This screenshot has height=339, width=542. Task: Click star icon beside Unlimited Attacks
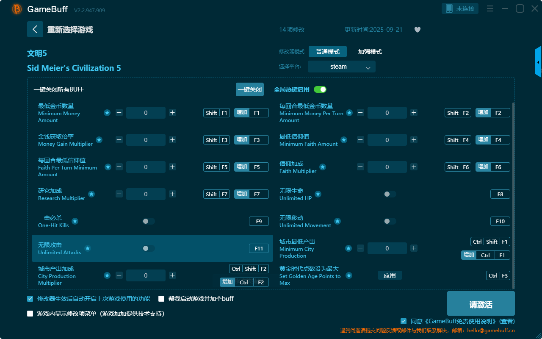(x=87, y=248)
